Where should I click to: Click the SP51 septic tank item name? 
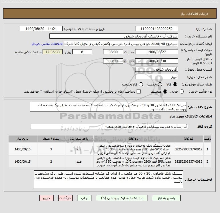[x=134, y=162]
